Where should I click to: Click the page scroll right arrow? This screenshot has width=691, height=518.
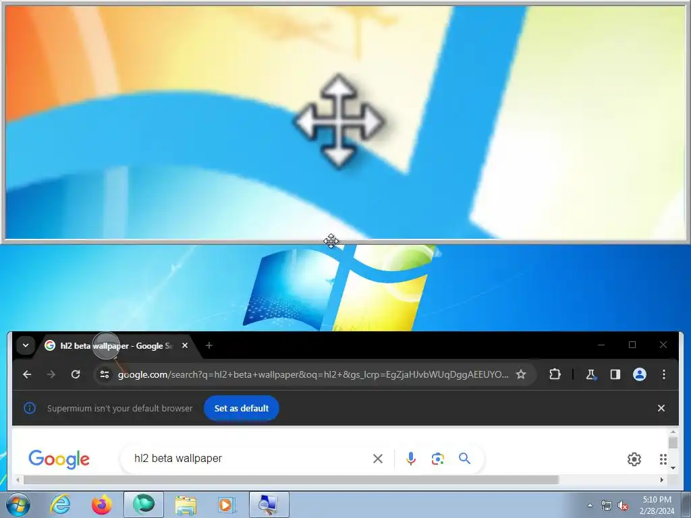click(662, 480)
